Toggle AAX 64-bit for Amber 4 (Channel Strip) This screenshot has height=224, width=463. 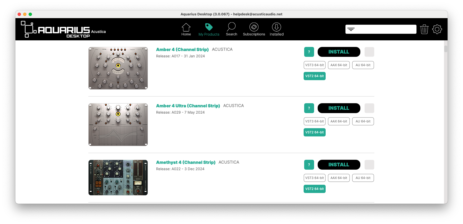coord(339,65)
